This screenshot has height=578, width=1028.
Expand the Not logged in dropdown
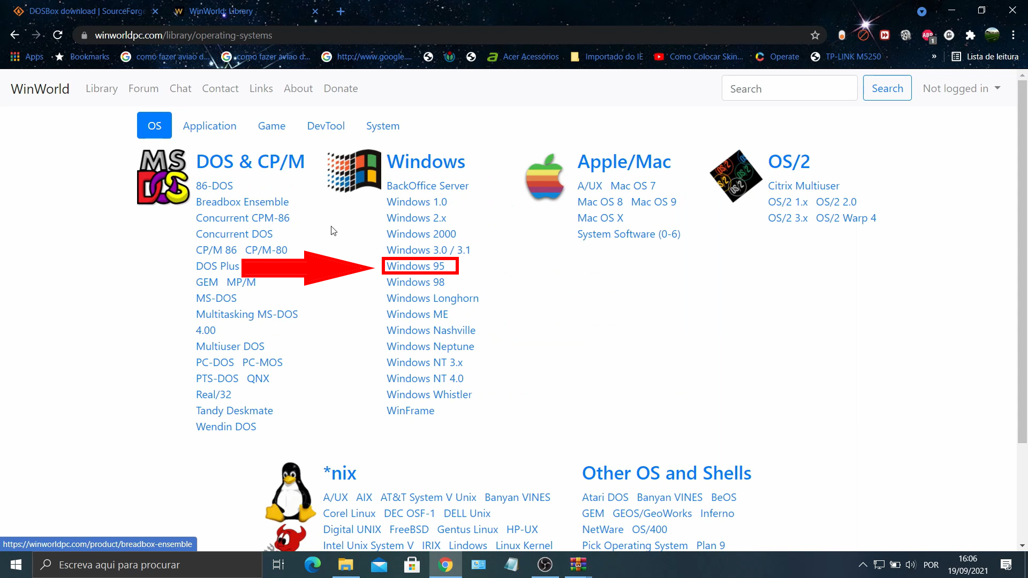click(962, 88)
